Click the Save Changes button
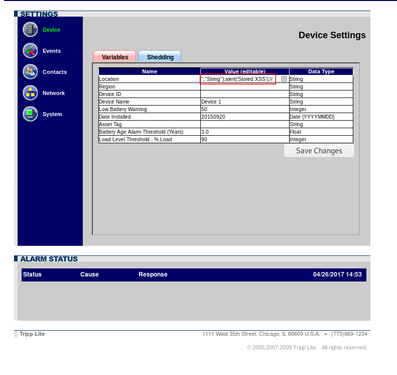The width and height of the screenshot is (397, 375). coord(319,151)
